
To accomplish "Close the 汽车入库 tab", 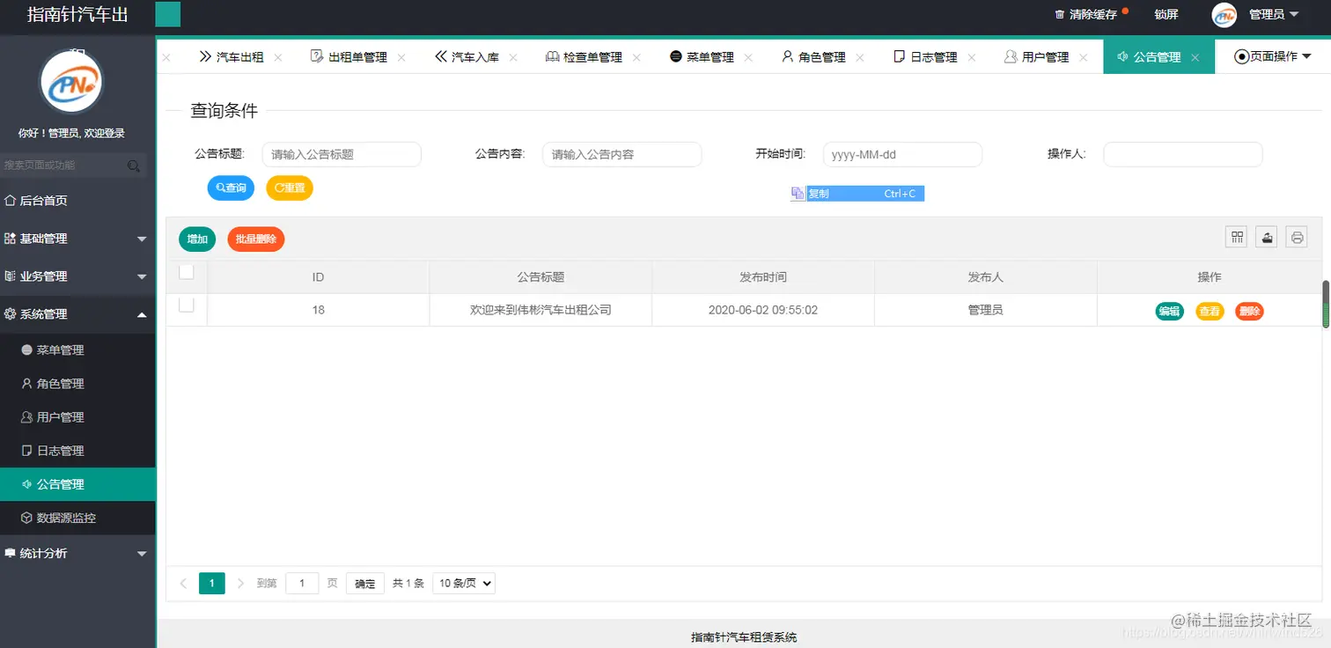I will pos(513,57).
